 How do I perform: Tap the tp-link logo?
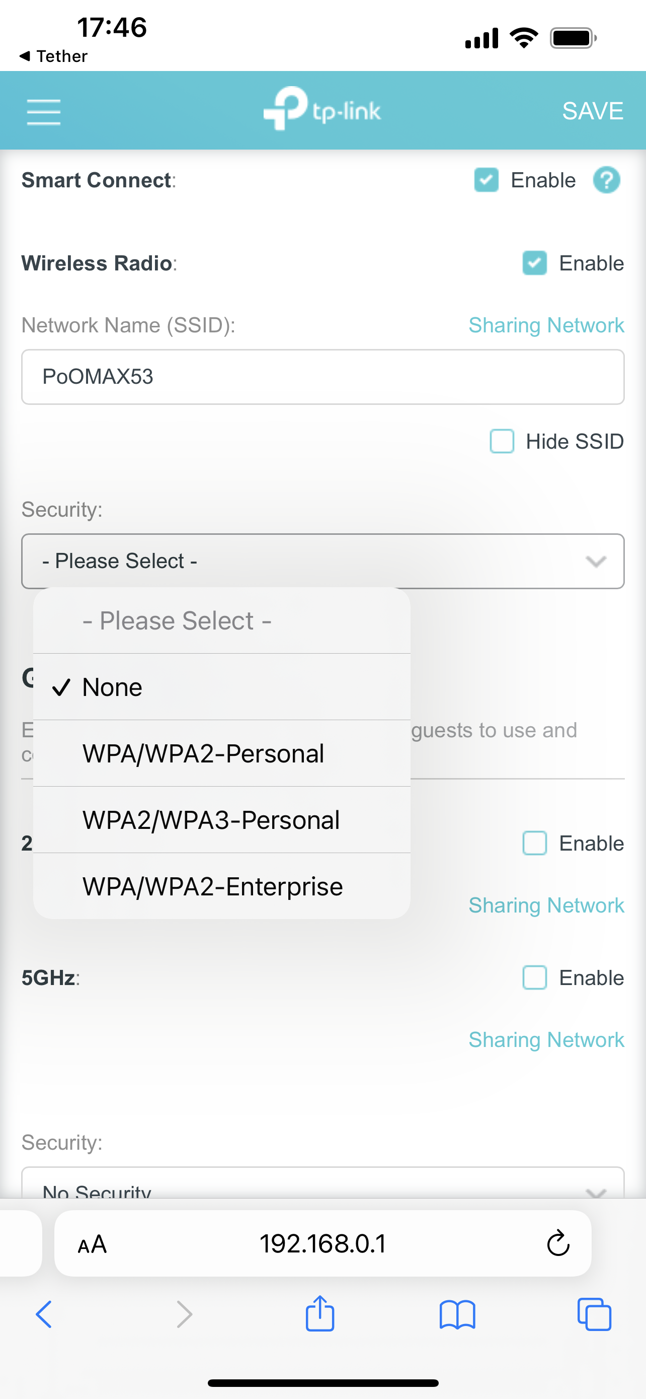click(x=322, y=109)
